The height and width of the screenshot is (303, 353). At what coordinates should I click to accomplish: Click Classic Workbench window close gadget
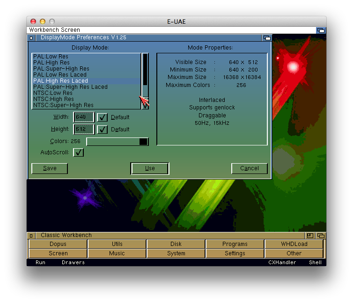point(31,236)
